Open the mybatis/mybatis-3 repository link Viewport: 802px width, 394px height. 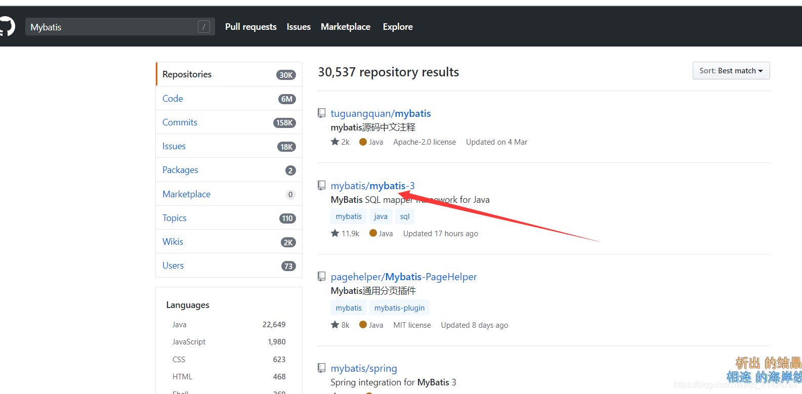pyautogui.click(x=372, y=186)
